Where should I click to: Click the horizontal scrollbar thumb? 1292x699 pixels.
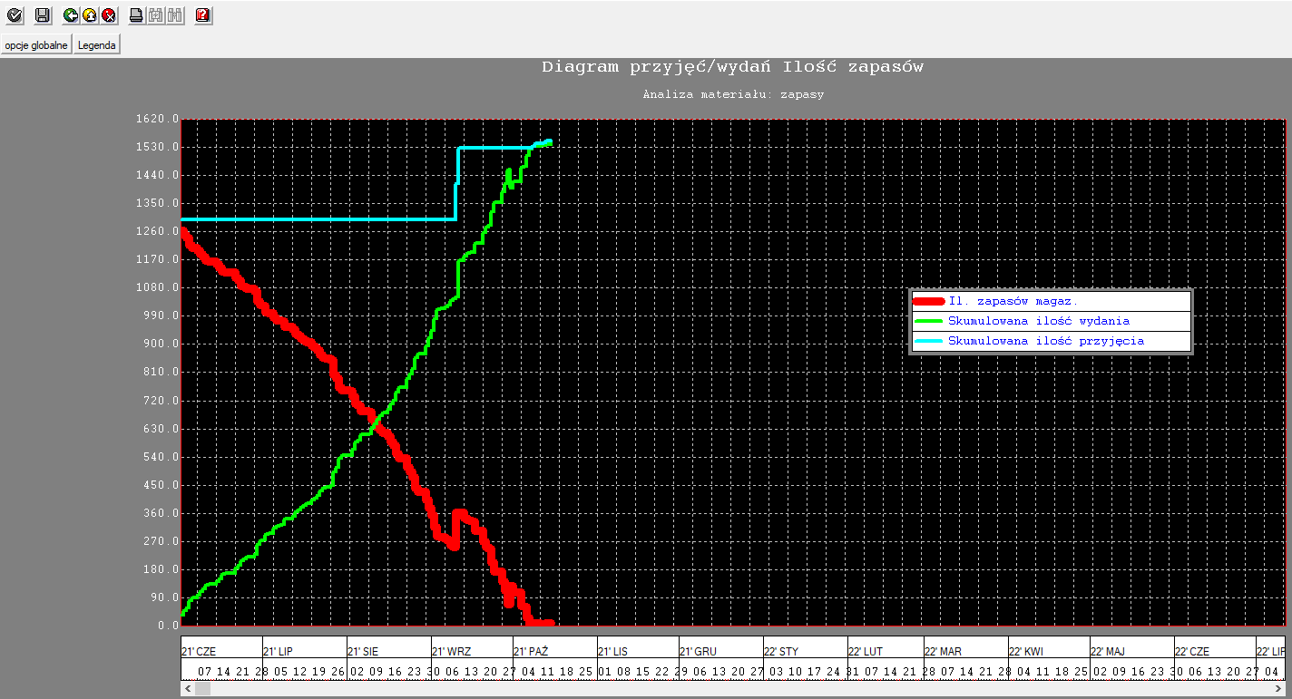pos(202,689)
